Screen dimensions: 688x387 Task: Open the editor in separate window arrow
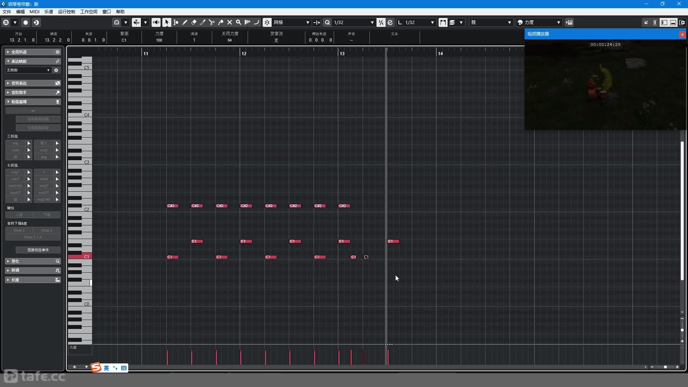(646, 22)
